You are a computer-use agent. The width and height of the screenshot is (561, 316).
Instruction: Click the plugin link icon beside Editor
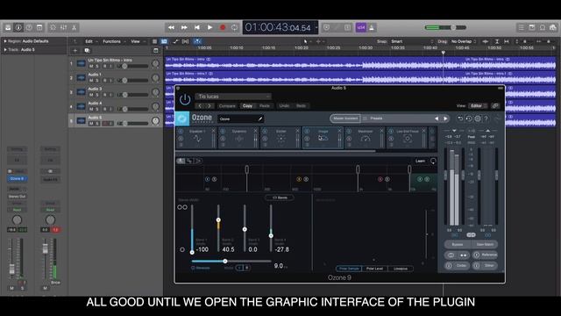click(x=495, y=106)
